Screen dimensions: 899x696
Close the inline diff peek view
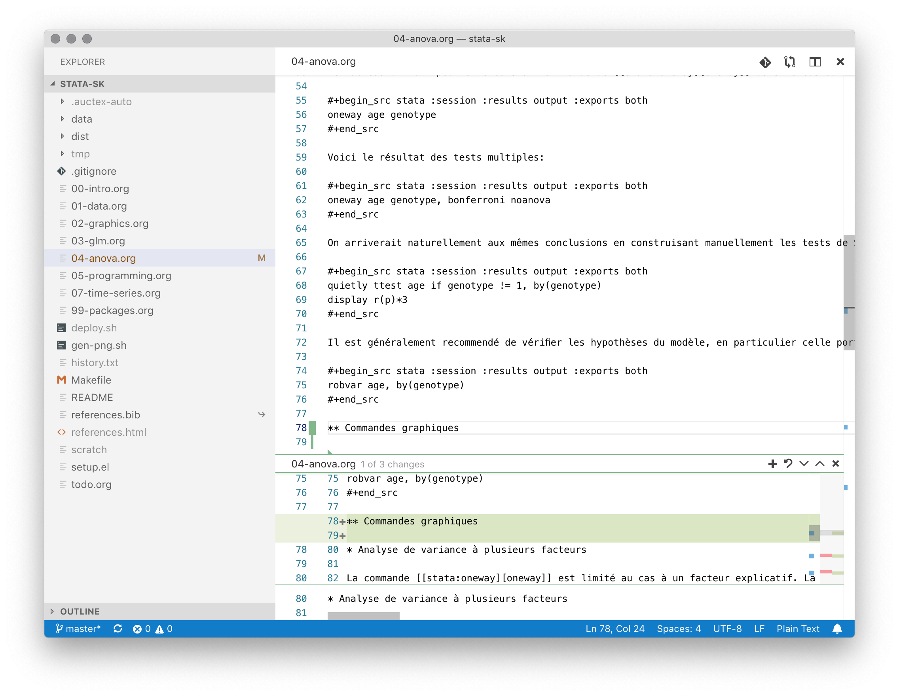coord(836,464)
